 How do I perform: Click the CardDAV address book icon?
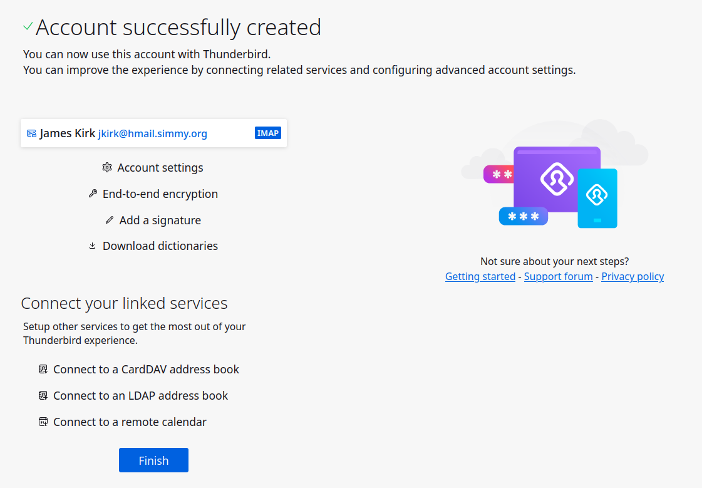(x=43, y=370)
